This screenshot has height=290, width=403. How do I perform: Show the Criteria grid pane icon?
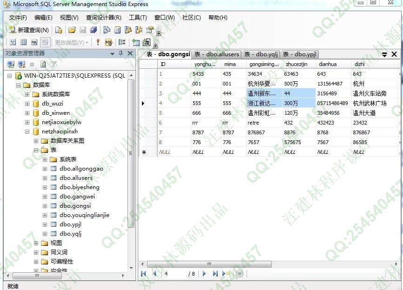click(x=23, y=42)
